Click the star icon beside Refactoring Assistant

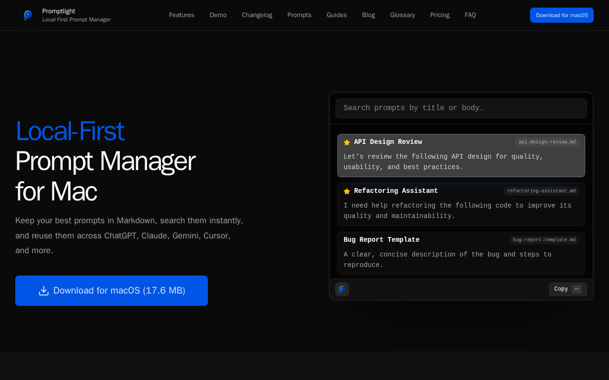(x=347, y=191)
